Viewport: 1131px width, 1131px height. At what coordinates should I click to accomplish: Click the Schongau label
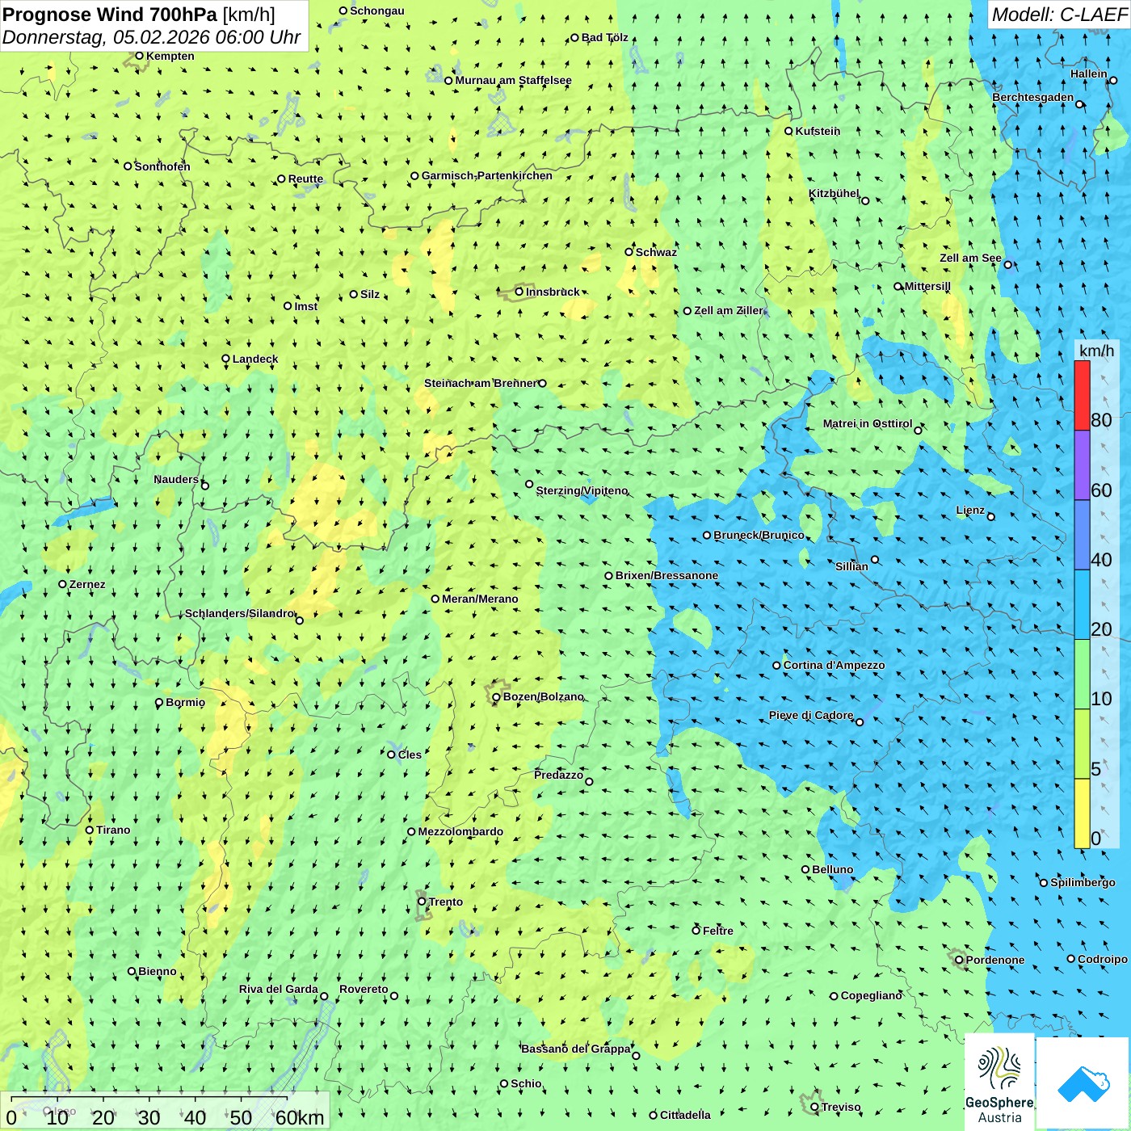(x=377, y=11)
